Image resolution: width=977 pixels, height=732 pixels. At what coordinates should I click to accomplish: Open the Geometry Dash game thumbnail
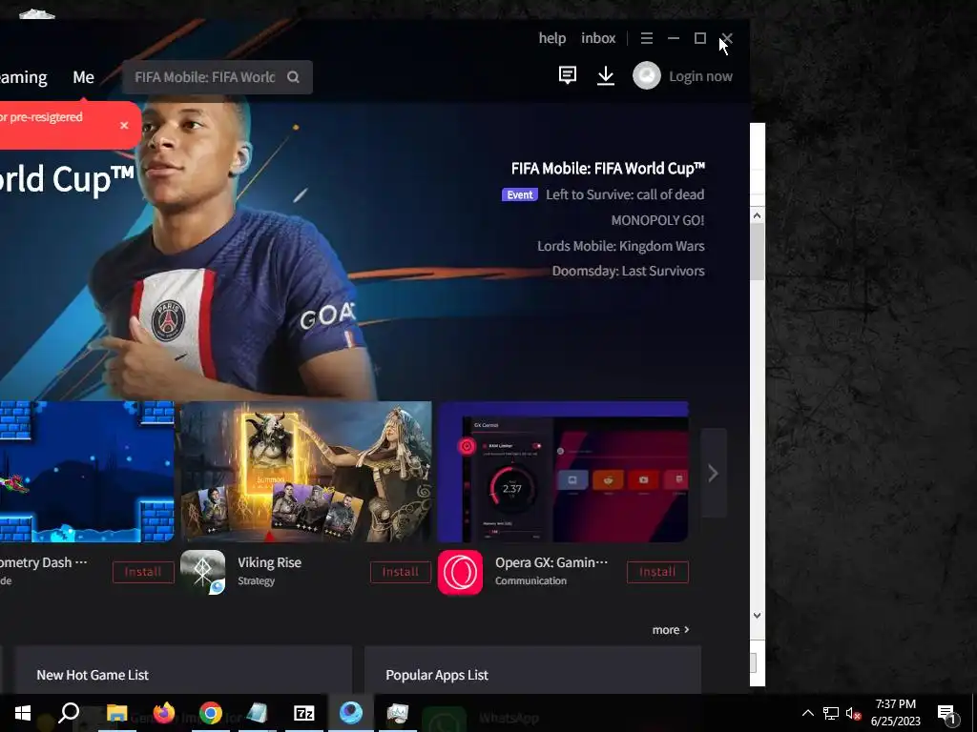point(87,472)
